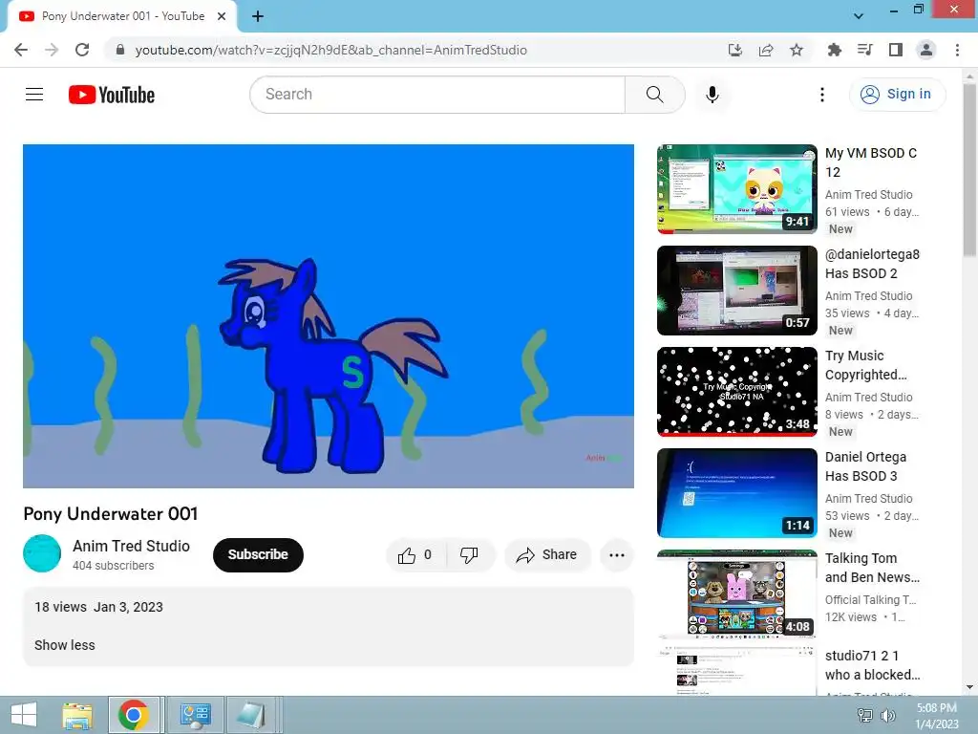Open 'My VM BSOD C 12' title
Viewport: 978px width, 734px height.
(871, 162)
